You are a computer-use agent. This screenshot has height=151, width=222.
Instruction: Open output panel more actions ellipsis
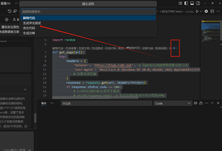[x=206, y=103]
